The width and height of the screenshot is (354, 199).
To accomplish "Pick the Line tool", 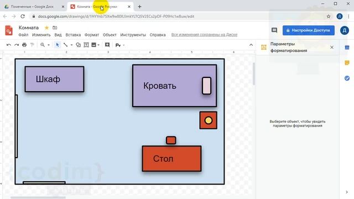I will [65, 45].
